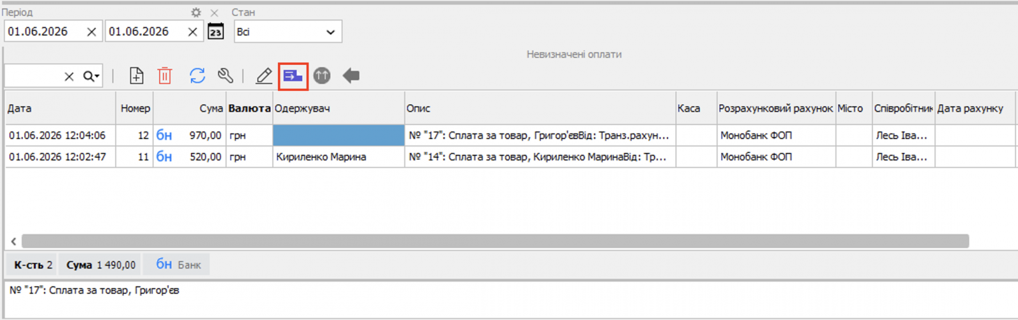Sort by the Дата column header

(x=60, y=109)
